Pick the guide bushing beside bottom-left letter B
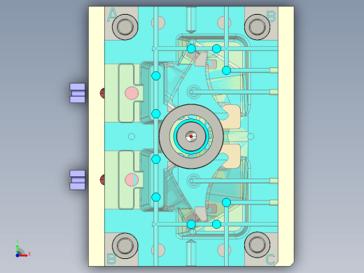The height and width of the screenshot is (273, 364). click(x=125, y=246)
